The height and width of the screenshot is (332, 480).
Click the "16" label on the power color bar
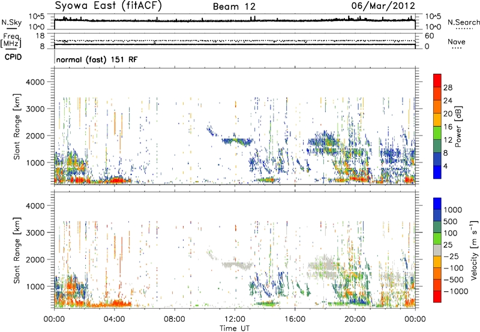point(448,127)
